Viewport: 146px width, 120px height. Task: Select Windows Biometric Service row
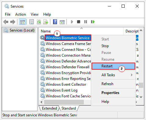(x=68, y=38)
